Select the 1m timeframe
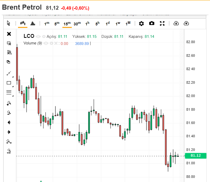This screenshot has height=182, width=210. [47, 23]
